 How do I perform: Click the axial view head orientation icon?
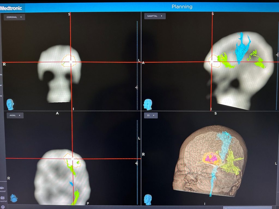14,198
